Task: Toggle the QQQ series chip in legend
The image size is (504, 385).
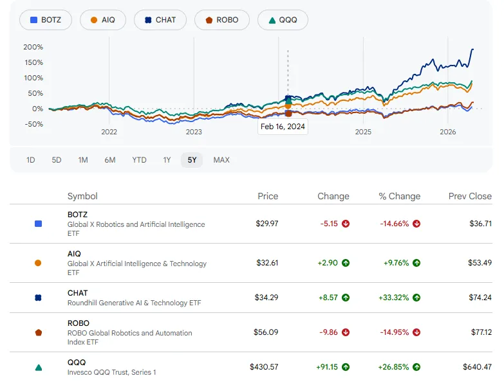Action: pyautogui.click(x=283, y=20)
